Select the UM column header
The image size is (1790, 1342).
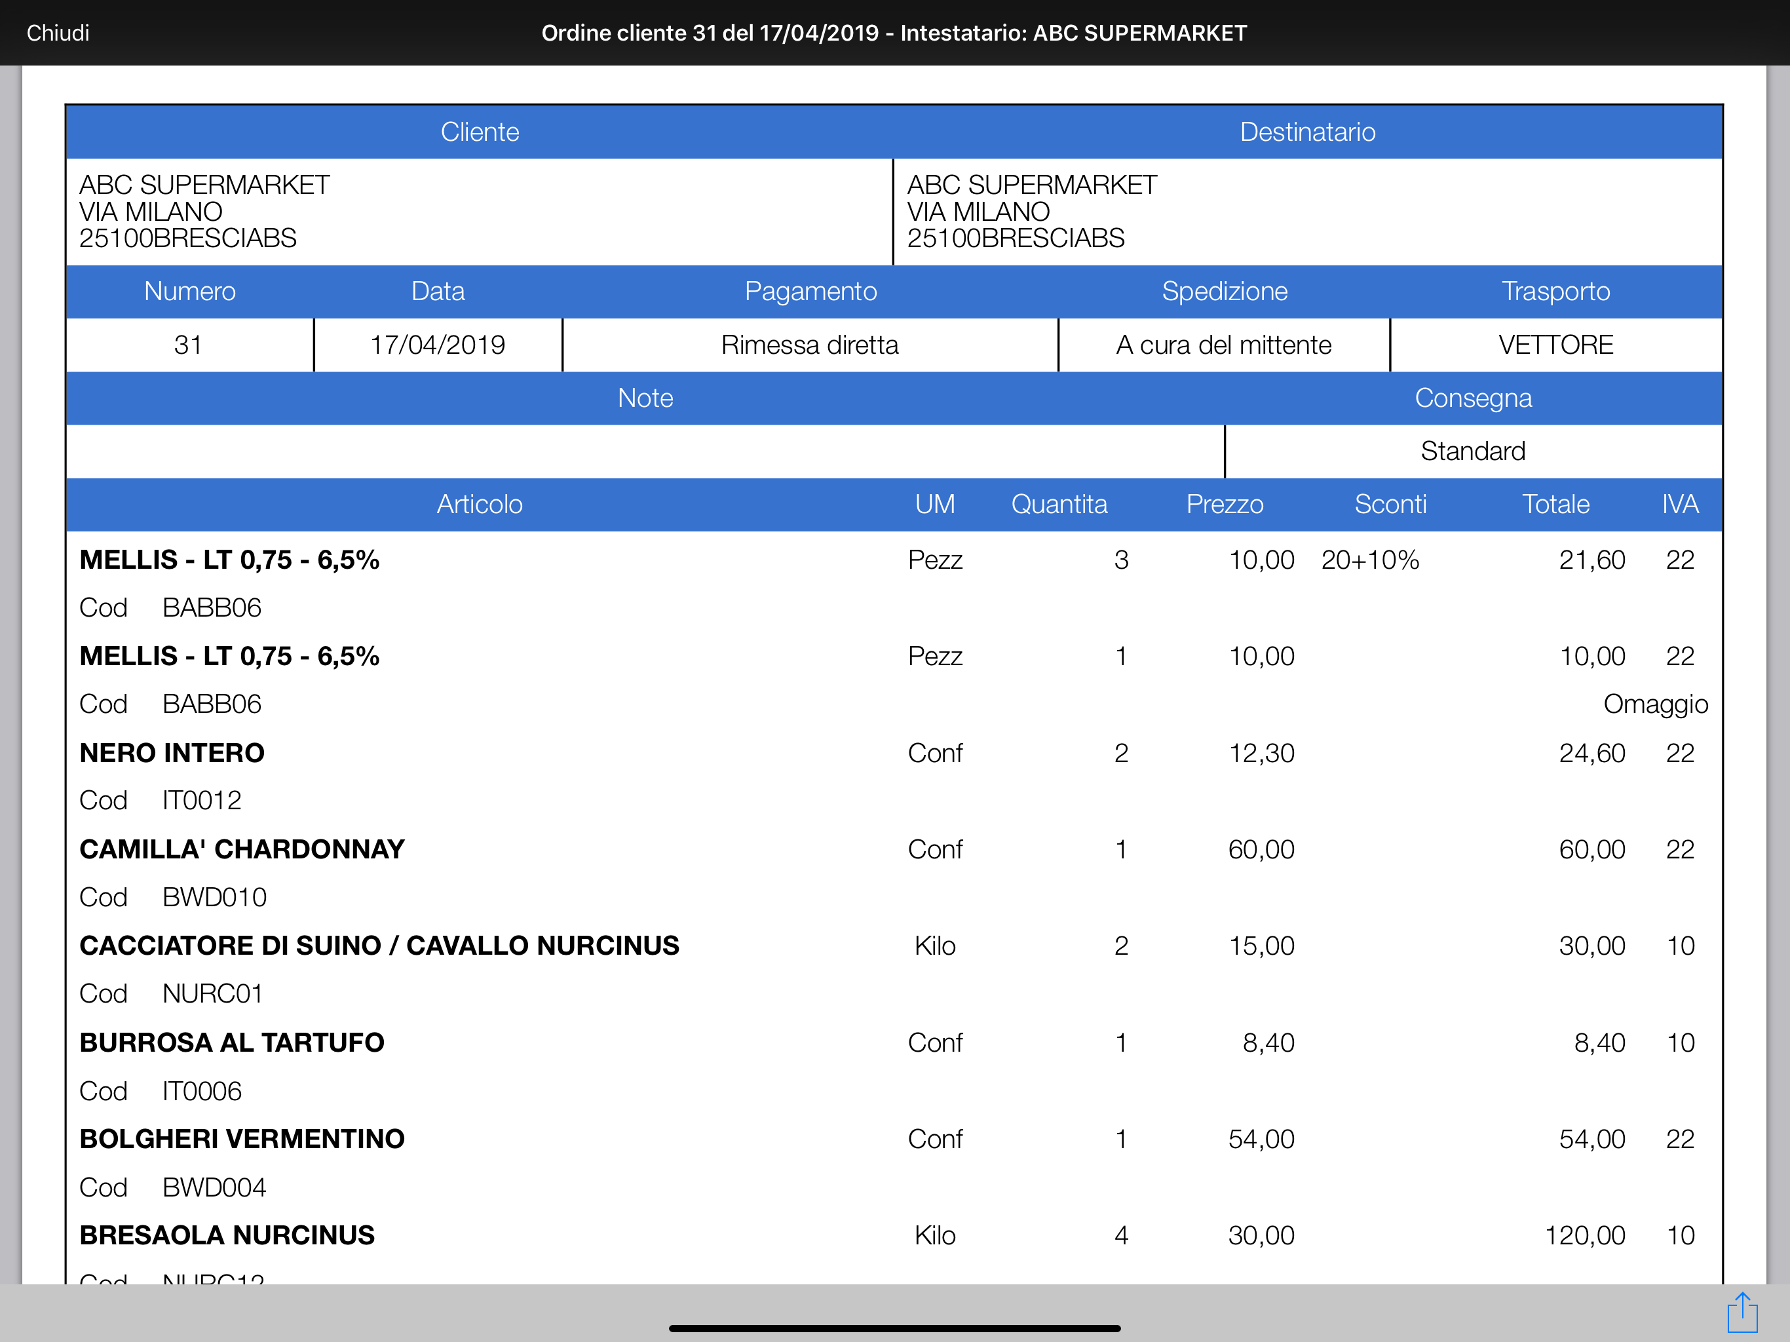935,505
